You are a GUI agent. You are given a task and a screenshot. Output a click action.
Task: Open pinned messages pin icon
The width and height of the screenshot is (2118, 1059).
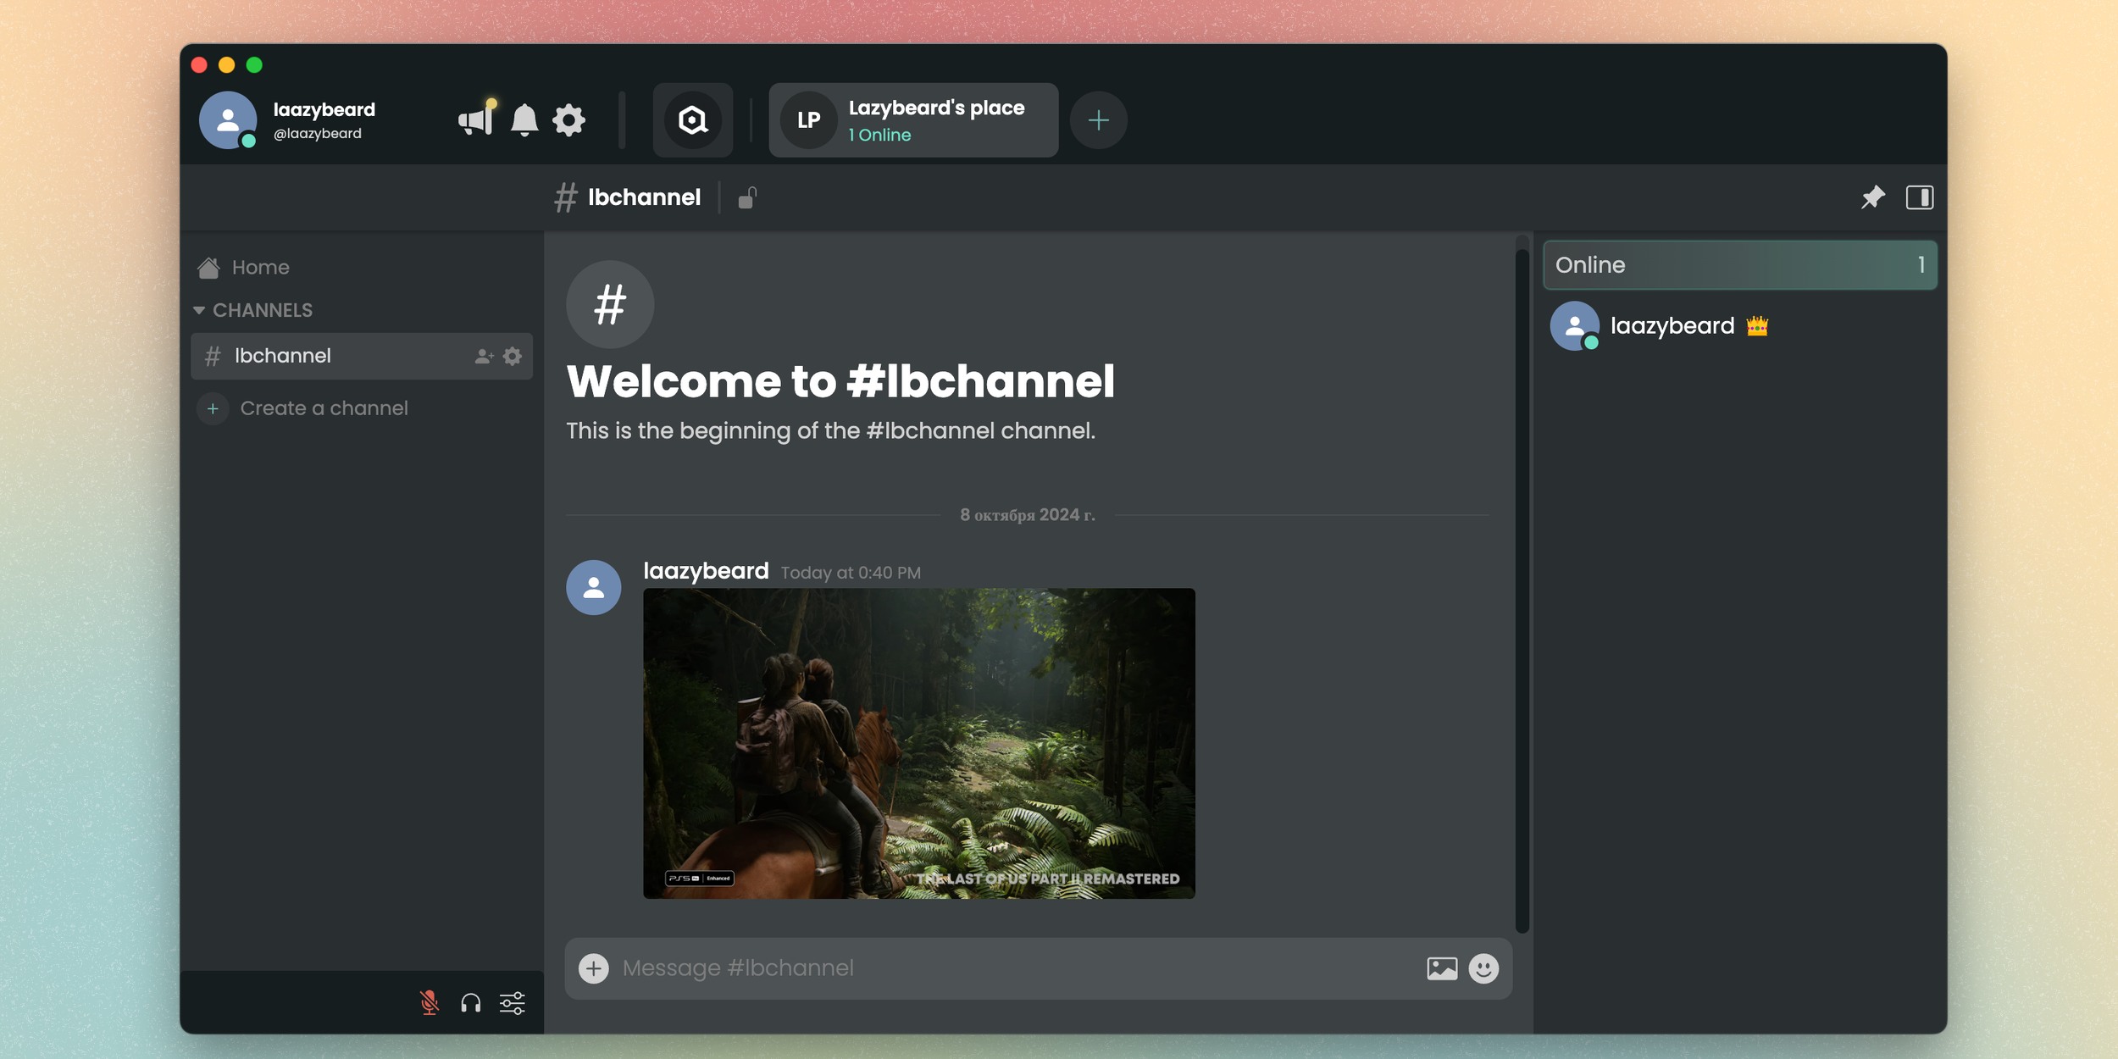tap(1872, 197)
